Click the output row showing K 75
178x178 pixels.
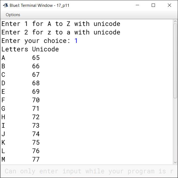point(21,142)
